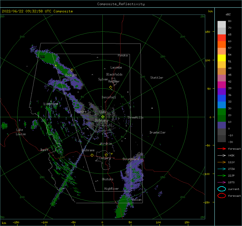Click the Limestone label
The image size is (242, 226).
(x=51, y=104)
